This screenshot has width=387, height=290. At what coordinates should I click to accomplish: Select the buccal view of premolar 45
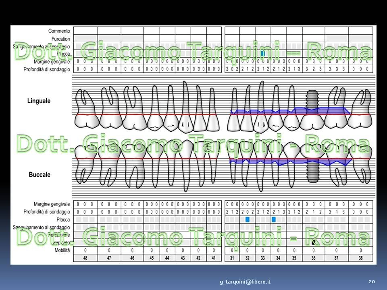pos(155,165)
